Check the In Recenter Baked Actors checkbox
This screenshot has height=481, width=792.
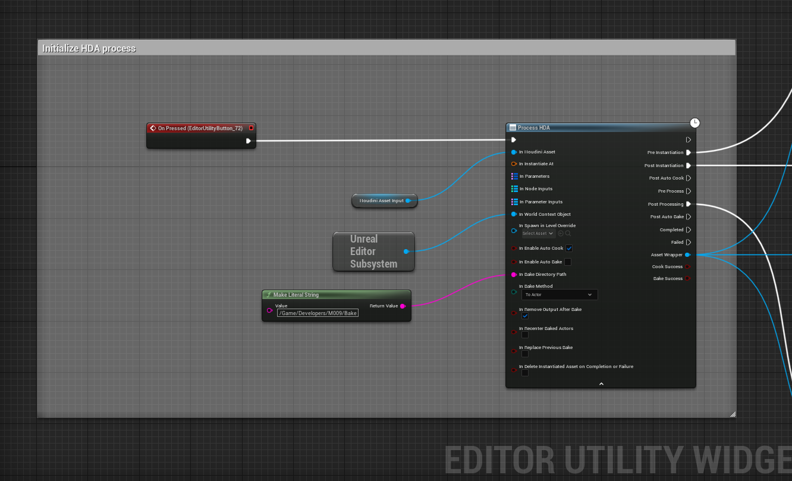pos(525,335)
